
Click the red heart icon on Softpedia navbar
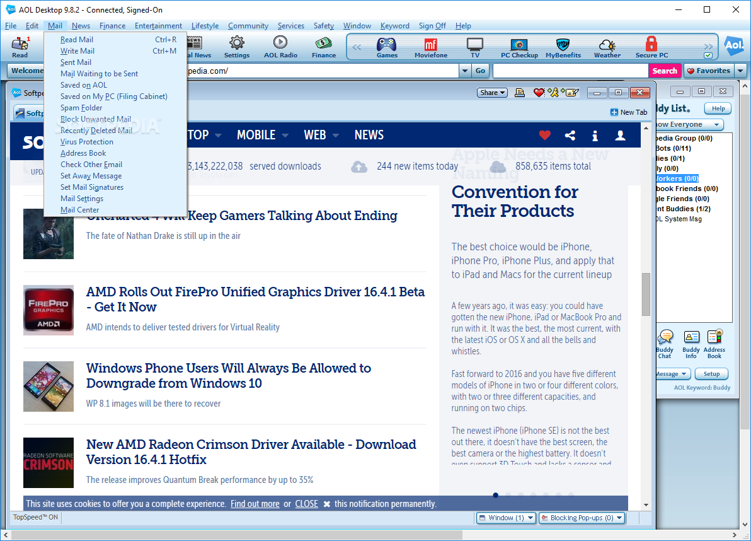coord(544,136)
